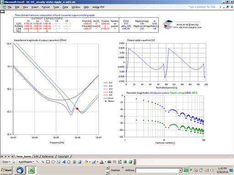Select the Oval drawing tool
The height and width of the screenshot is (175, 234).
(53, 162)
